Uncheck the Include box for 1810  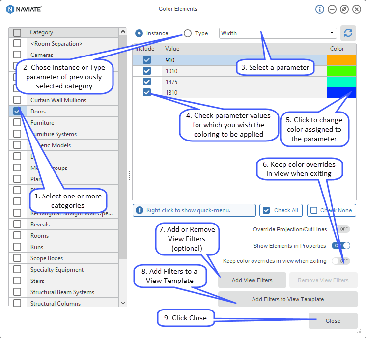point(147,92)
